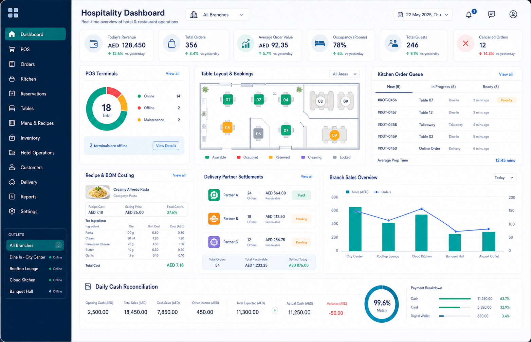Click the app logo grid icon
The image size is (531, 342).
[x=13, y=13]
